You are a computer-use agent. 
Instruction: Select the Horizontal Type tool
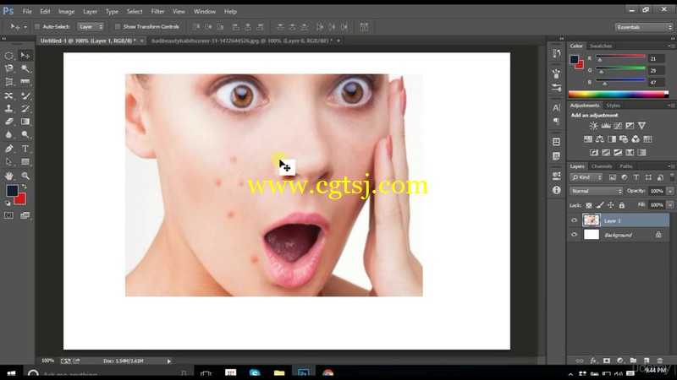tap(25, 149)
